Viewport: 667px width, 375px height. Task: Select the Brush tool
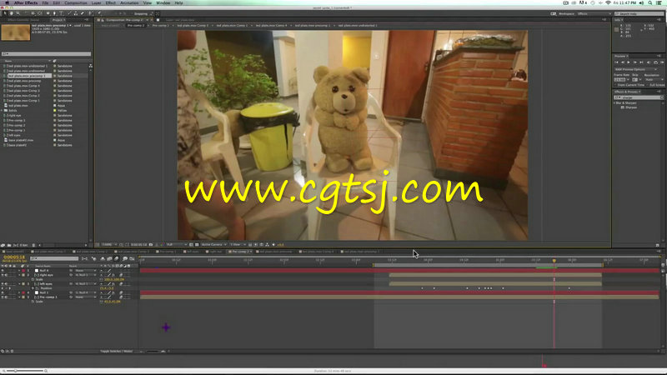[69, 13]
